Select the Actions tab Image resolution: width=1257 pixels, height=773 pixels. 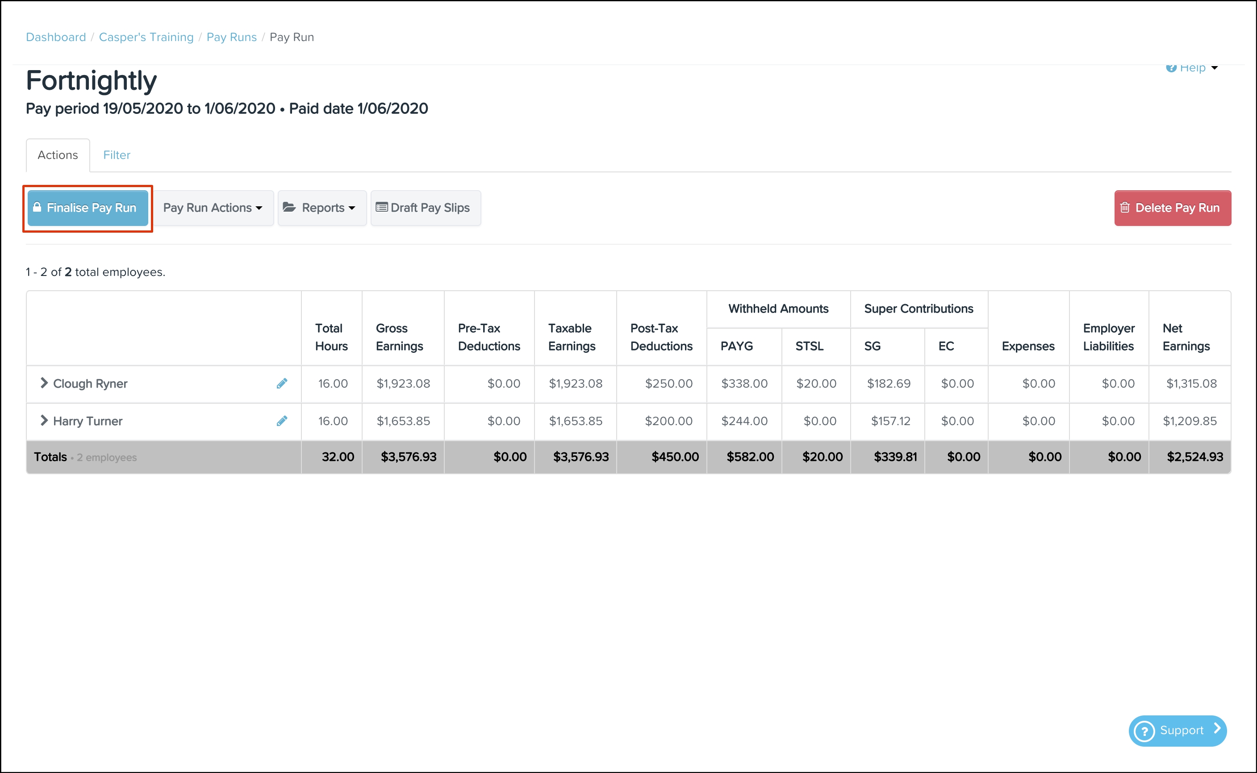(58, 155)
